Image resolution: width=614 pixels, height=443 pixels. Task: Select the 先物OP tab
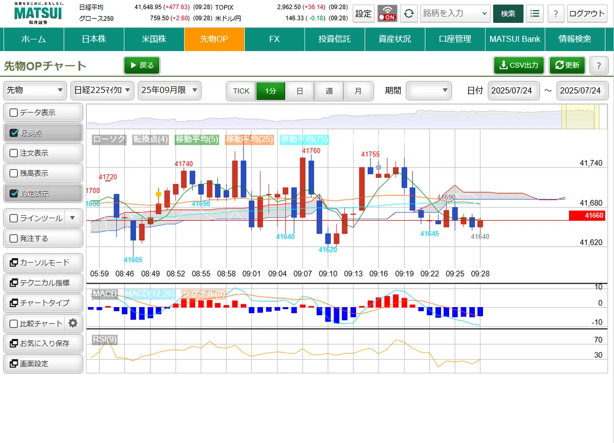[x=214, y=39]
